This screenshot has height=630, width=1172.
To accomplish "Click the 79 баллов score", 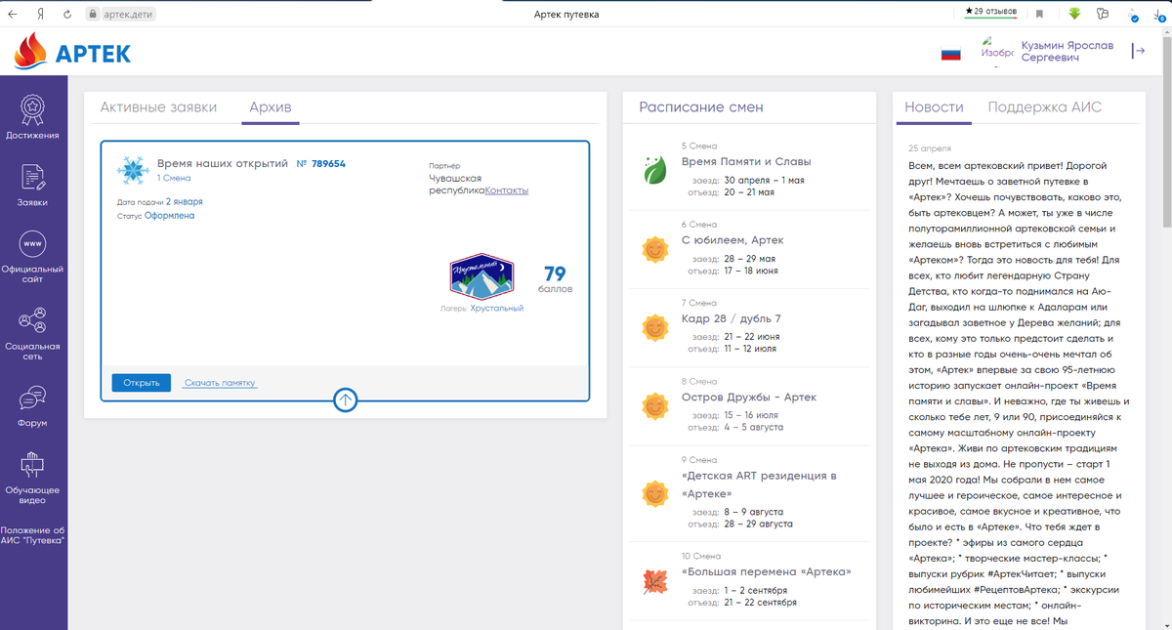I will tap(555, 279).
